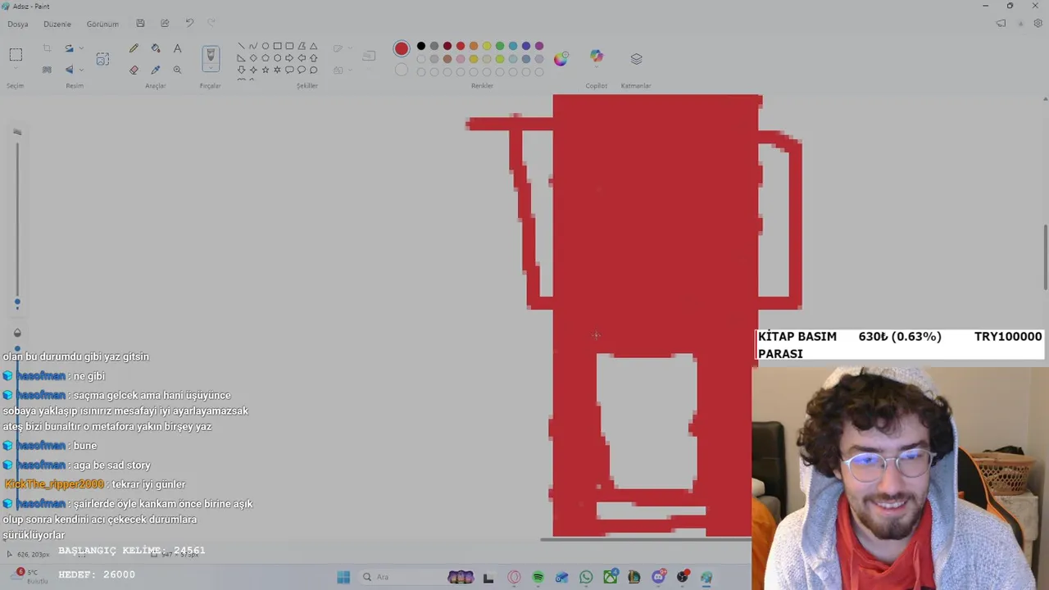Choose the Fill bucket tool

pos(156,48)
